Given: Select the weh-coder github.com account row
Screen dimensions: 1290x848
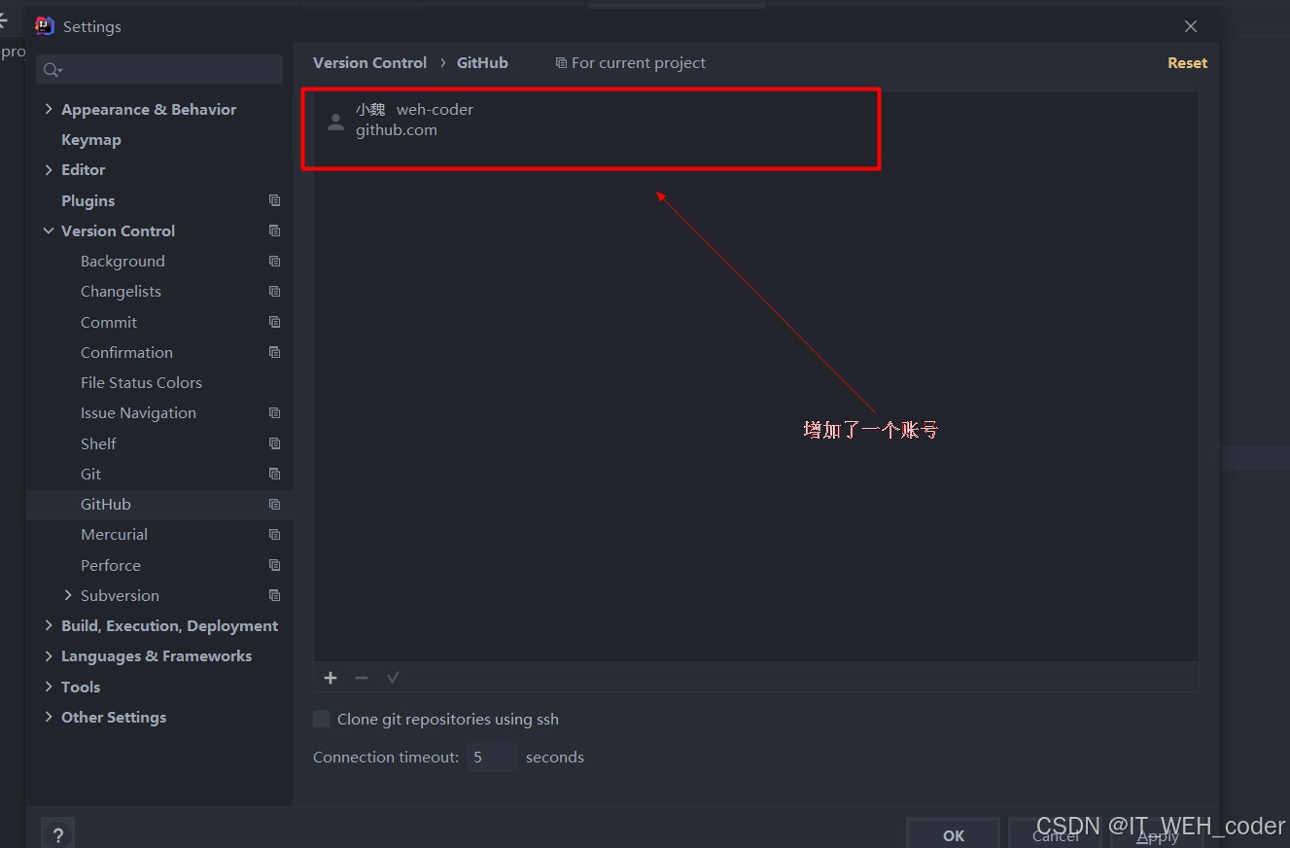Looking at the screenshot, I should coord(756,120).
